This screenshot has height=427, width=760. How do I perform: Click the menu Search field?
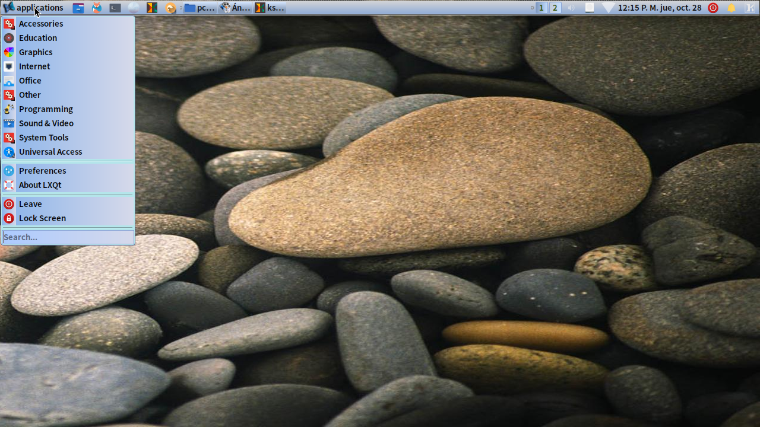click(68, 237)
